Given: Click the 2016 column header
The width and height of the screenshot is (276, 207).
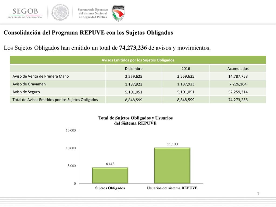Looking at the screenshot, I should tap(186, 68).
